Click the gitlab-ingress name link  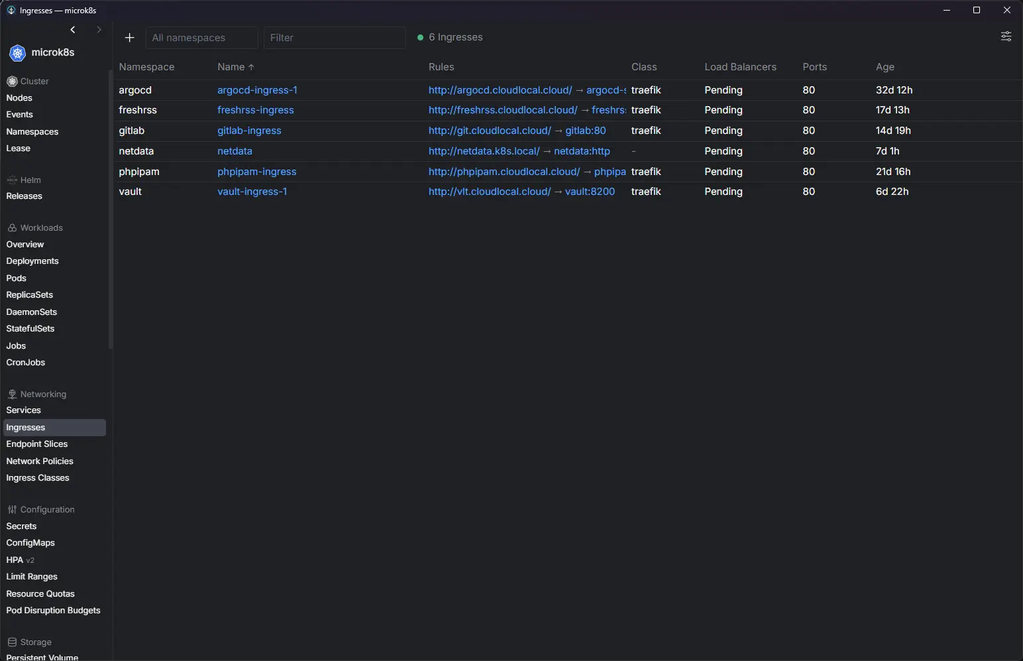click(x=249, y=131)
